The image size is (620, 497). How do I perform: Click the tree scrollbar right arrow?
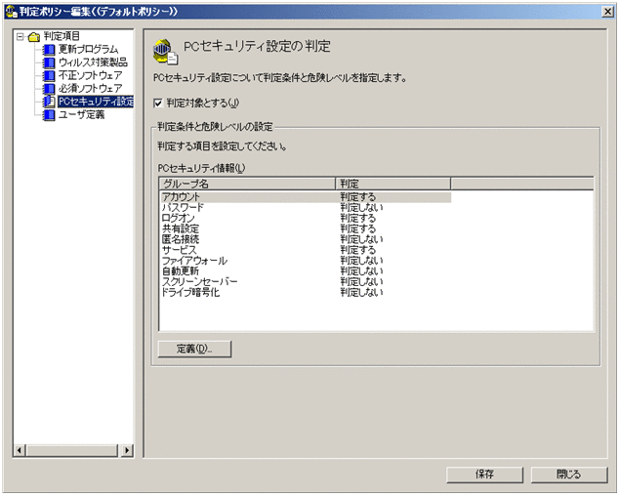tap(127, 450)
